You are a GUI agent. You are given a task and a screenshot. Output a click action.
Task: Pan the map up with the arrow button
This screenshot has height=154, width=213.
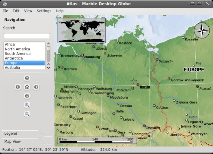click(27, 78)
